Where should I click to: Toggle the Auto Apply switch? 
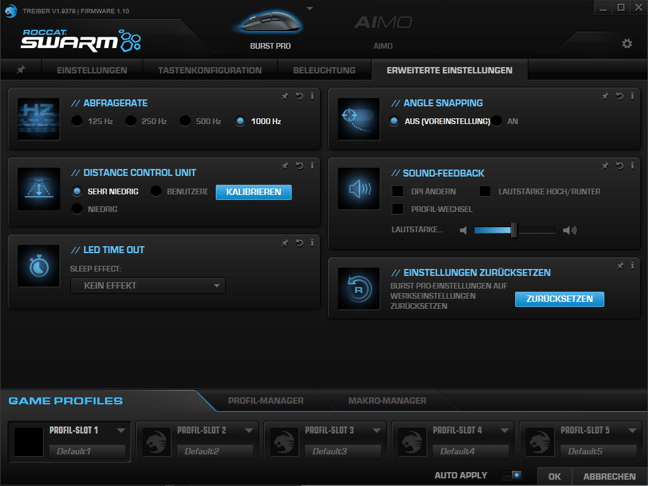(511, 475)
